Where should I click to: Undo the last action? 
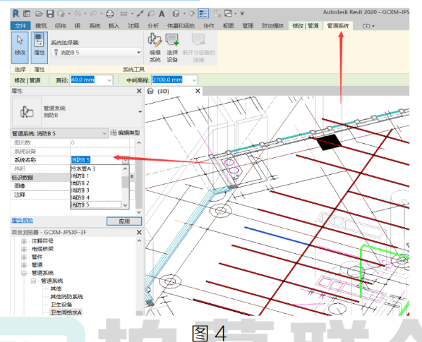point(77,13)
